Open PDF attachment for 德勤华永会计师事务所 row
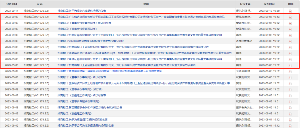The image size is (300, 128). 290,53
